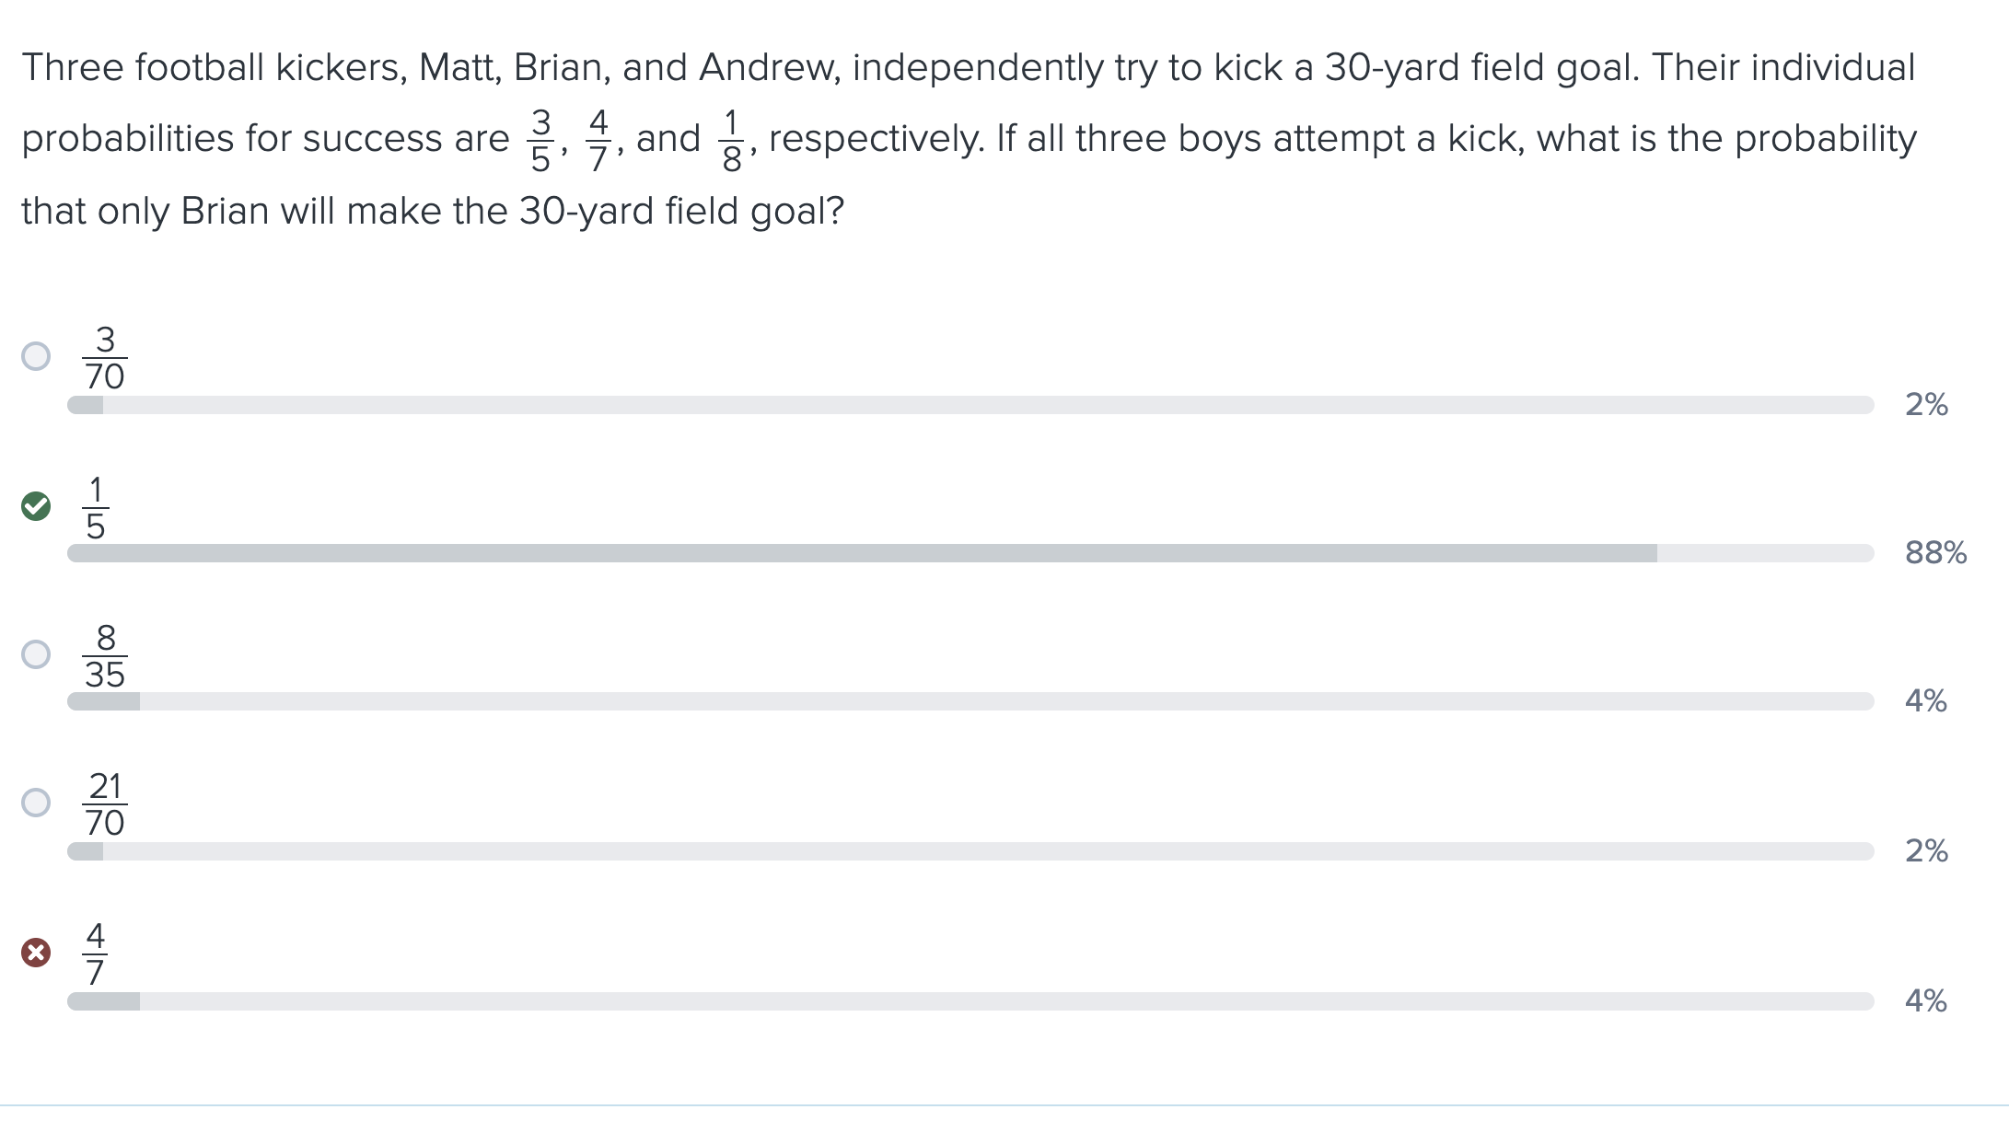The width and height of the screenshot is (2009, 1121).
Task: Click the 2% label for the 3/70 option
Action: pos(1926,404)
